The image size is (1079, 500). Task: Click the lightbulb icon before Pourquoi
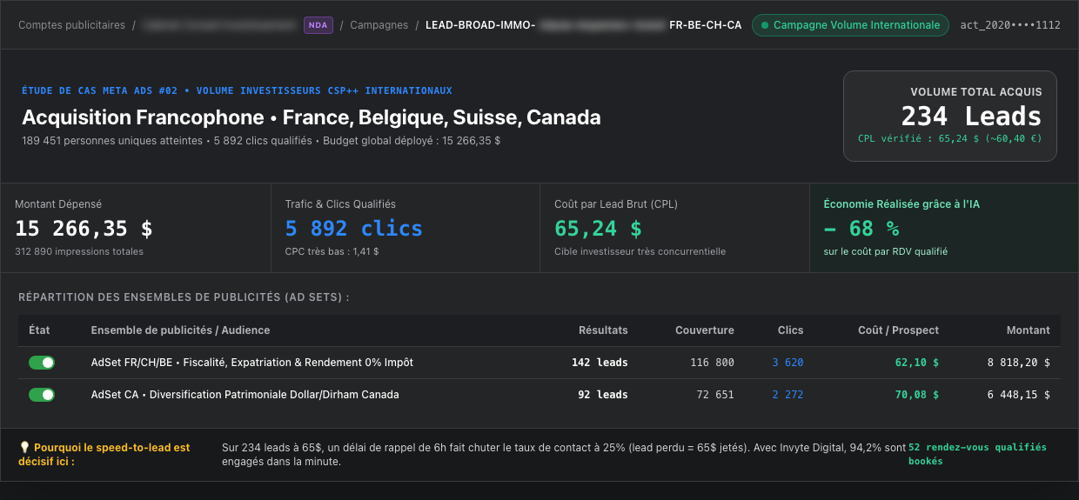[x=24, y=448]
